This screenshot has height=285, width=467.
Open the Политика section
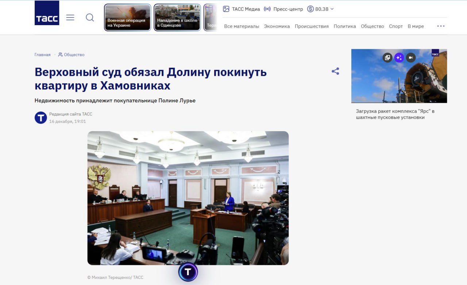point(345,26)
